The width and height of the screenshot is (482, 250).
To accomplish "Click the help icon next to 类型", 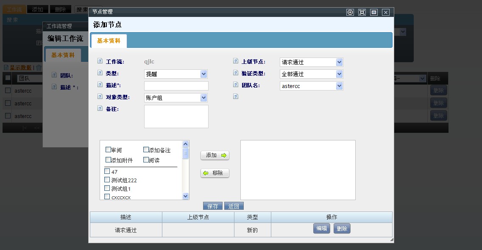I will point(100,73).
